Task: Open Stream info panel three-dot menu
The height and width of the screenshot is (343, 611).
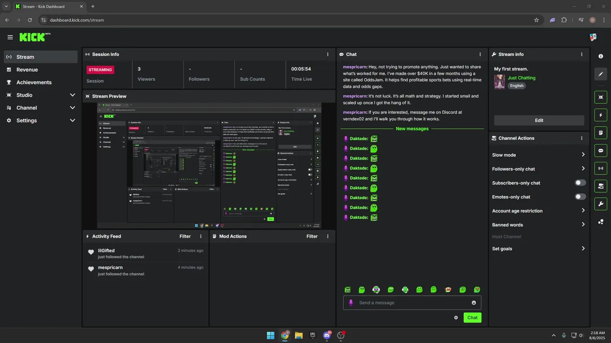Action: tap(581, 54)
